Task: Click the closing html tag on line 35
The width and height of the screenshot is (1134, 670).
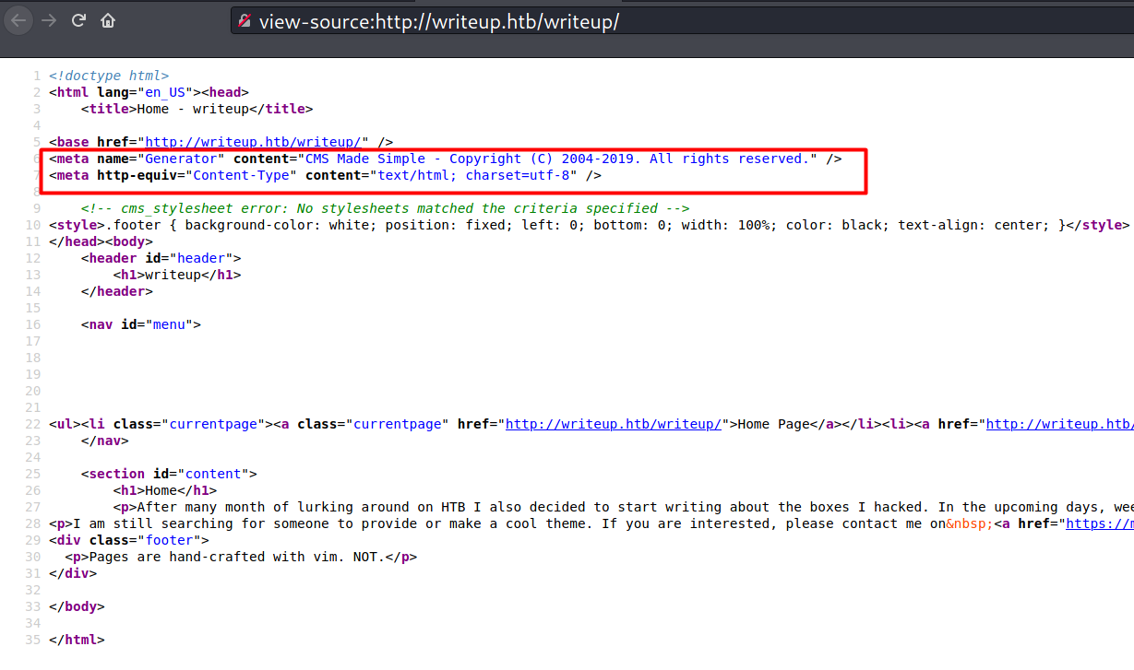Action: (77, 640)
